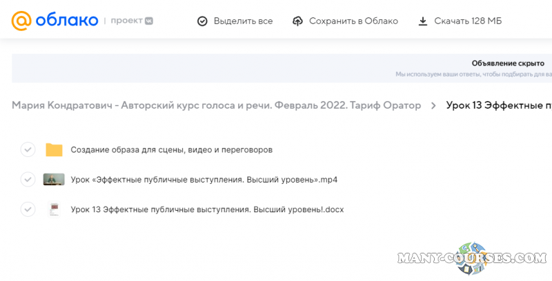Viewport: 552px width, 281px height.
Task: Click the download arrow icon beside Скачать
Action: point(423,21)
